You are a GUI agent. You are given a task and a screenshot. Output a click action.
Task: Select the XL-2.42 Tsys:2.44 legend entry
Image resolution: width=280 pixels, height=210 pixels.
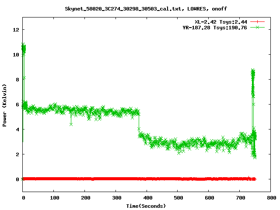coord(221,22)
